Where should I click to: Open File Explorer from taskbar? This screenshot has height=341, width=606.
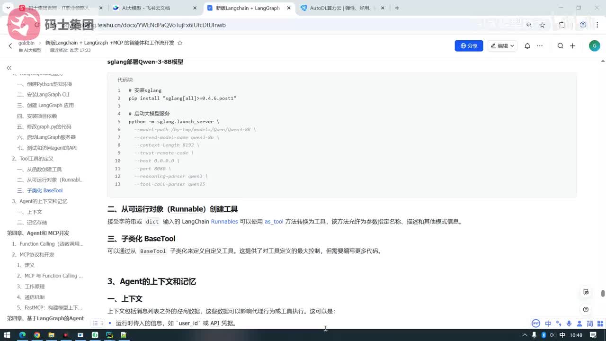tap(52, 335)
